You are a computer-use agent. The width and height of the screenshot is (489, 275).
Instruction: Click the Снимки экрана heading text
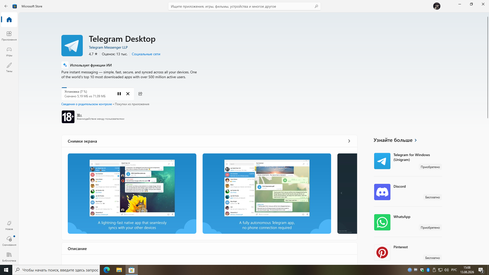tap(82, 141)
